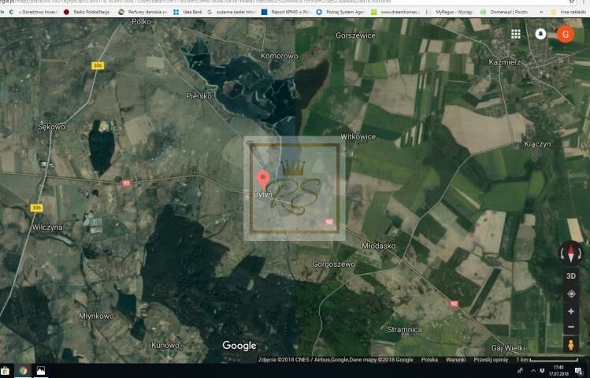This screenshot has width=590, height=378.
Task: Click the Młynkowo place label
Action: [x=96, y=316]
